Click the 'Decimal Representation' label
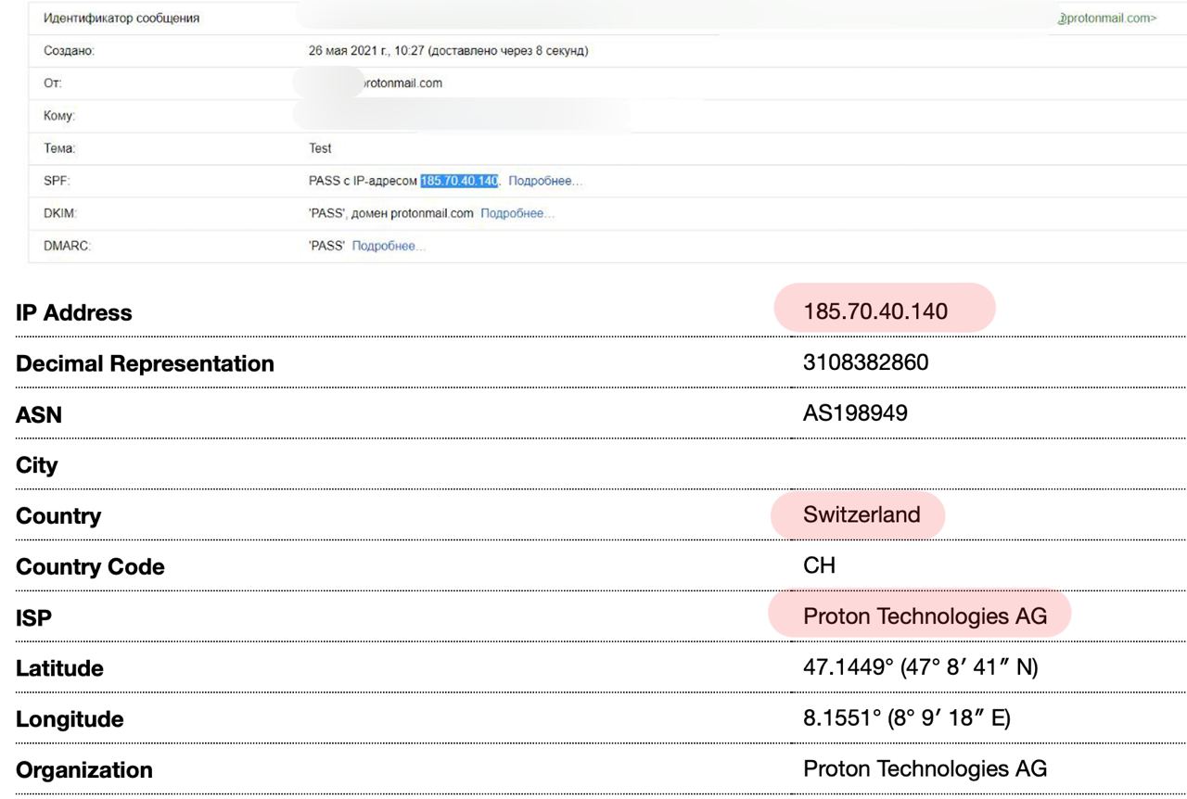1187x799 pixels. tap(145, 364)
